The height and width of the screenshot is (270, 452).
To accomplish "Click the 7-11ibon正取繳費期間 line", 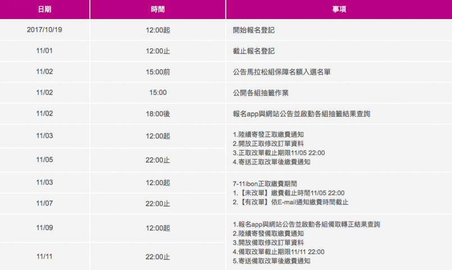I will coord(264,184).
